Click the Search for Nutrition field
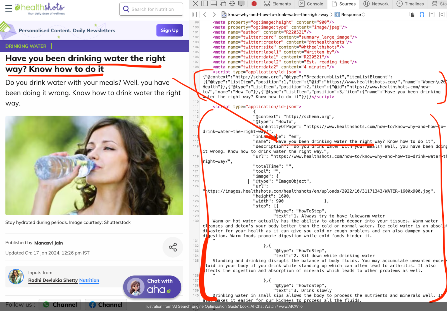This screenshot has height=311, width=447. [x=153, y=9]
